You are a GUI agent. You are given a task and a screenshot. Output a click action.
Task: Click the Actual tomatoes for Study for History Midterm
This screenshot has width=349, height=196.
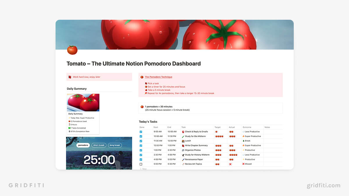[x=233, y=155]
